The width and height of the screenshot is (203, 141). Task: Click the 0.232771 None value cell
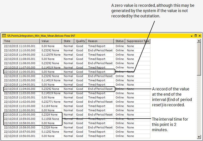[x=51, y=102]
